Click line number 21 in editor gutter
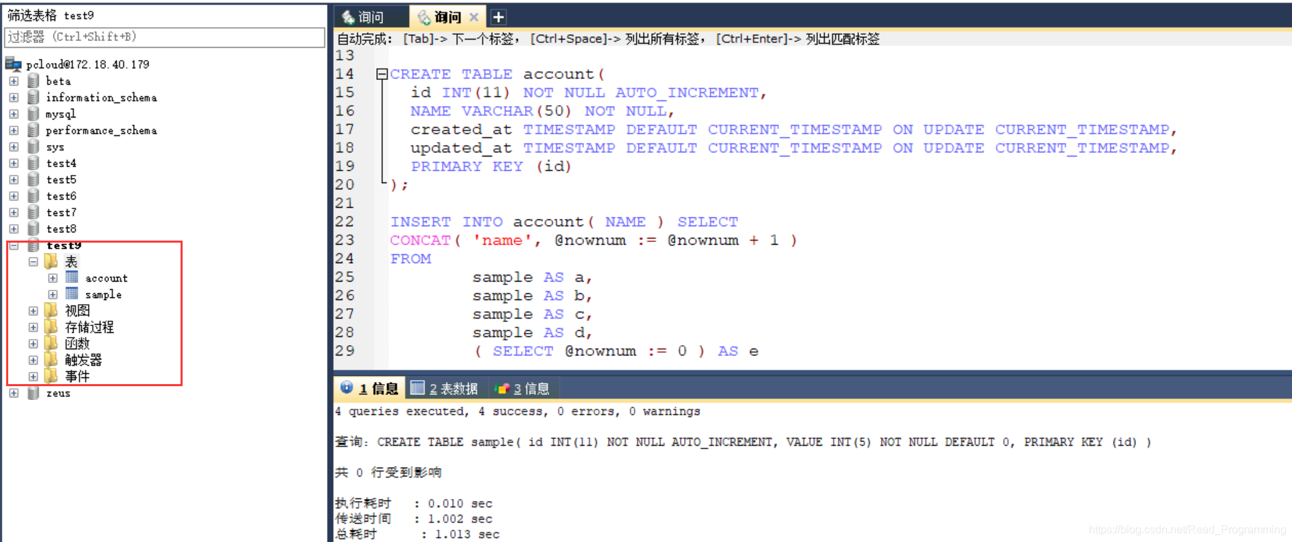Image resolution: width=1292 pixels, height=542 pixels. coord(345,203)
